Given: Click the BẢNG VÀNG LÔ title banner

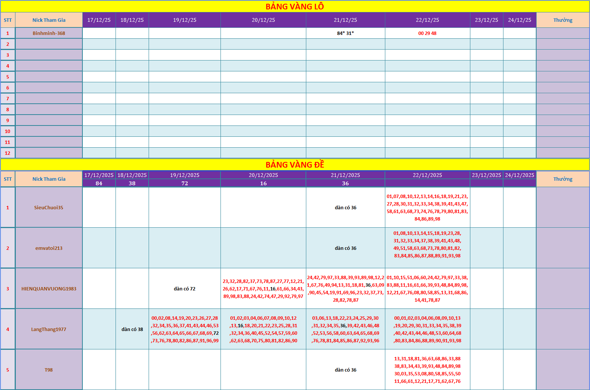Looking at the screenshot, I should click(x=295, y=6).
